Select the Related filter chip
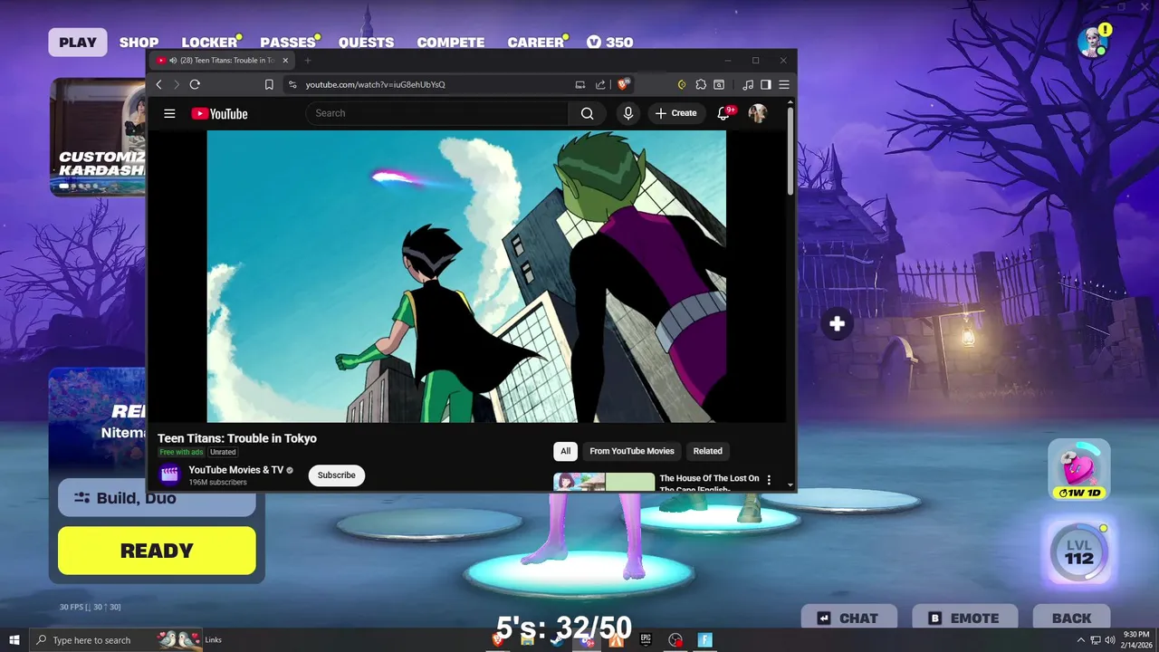 708,451
